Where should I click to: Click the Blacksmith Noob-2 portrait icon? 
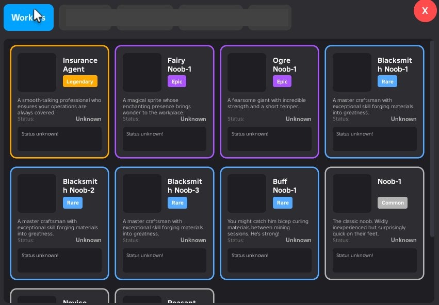(37, 194)
